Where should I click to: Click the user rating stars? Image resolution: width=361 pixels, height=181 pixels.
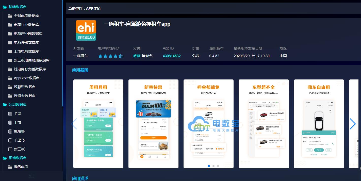pyautogui.click(x=110, y=56)
